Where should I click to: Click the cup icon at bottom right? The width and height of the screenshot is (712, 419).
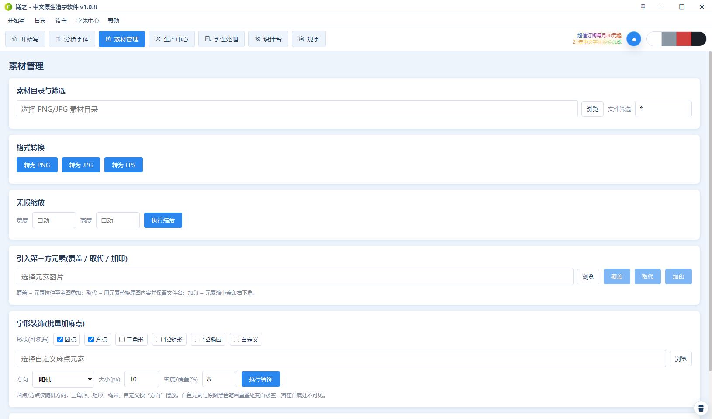[701, 408]
